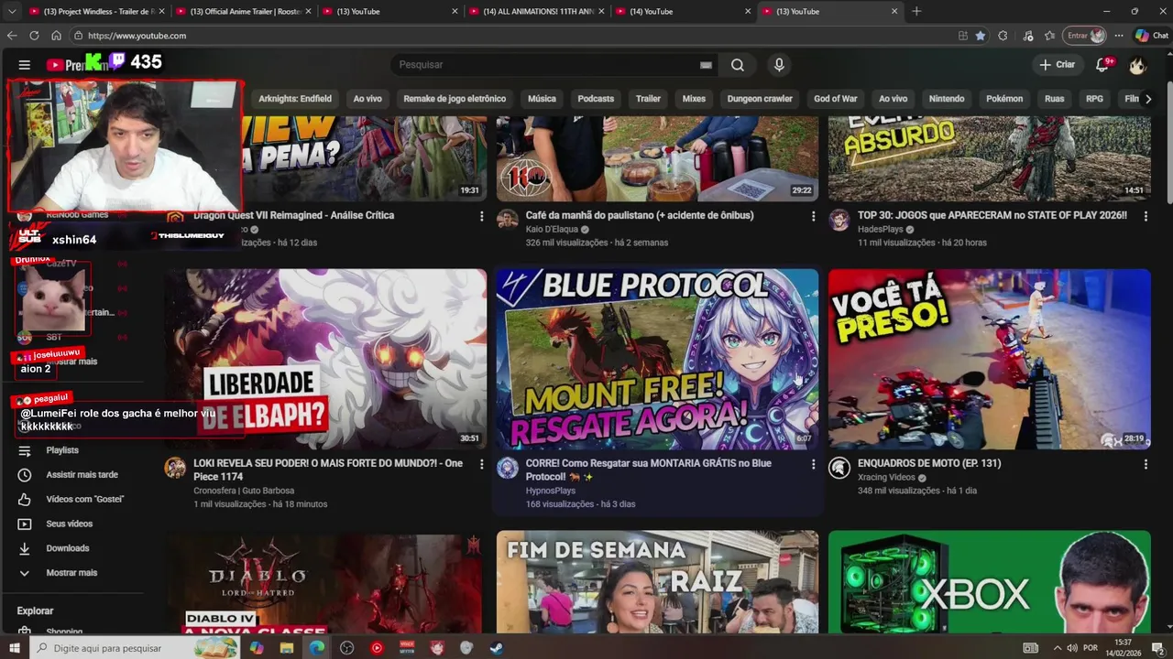Open browser settings and more ellipsis
1173x659 pixels.
click(x=1119, y=36)
